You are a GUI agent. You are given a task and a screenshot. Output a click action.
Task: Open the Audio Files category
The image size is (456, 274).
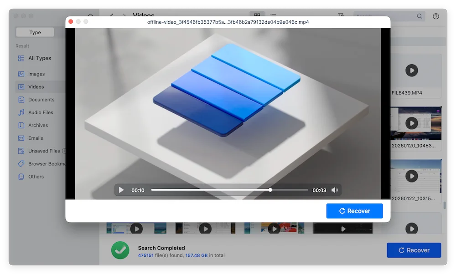(41, 112)
